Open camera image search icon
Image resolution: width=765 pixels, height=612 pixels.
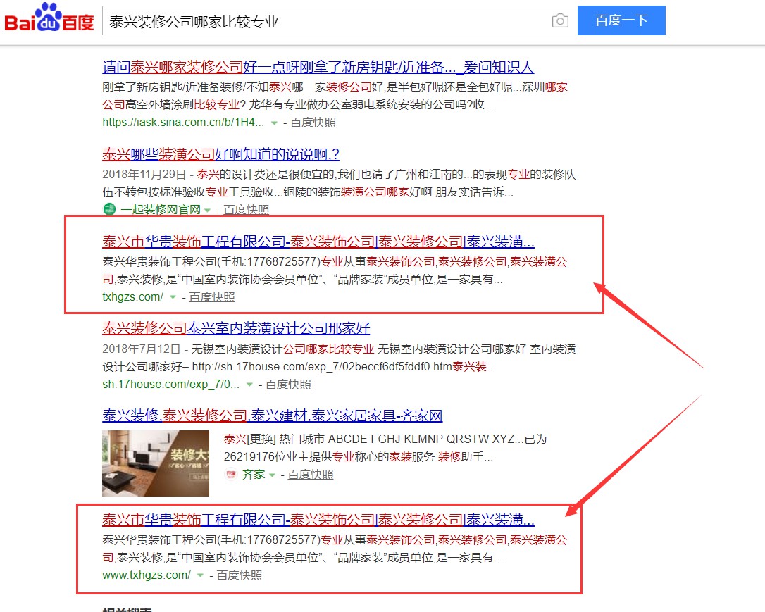[x=560, y=20]
